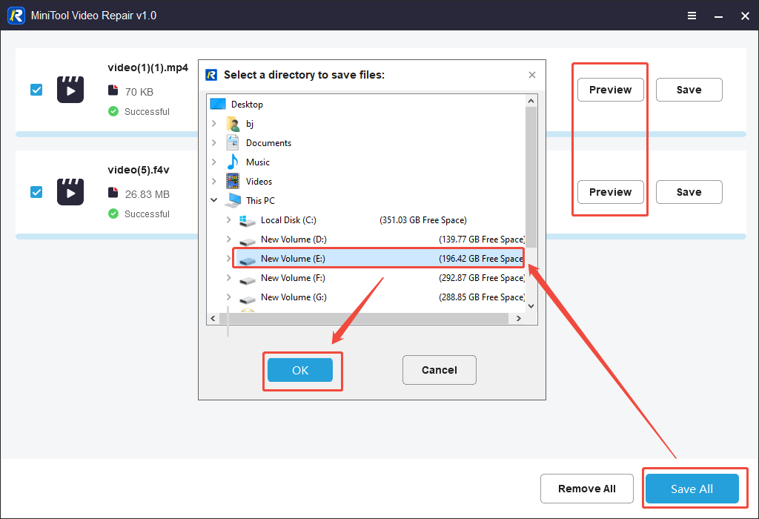The height and width of the screenshot is (519, 759).
Task: Expand This PC in the directory tree
Action: point(215,199)
